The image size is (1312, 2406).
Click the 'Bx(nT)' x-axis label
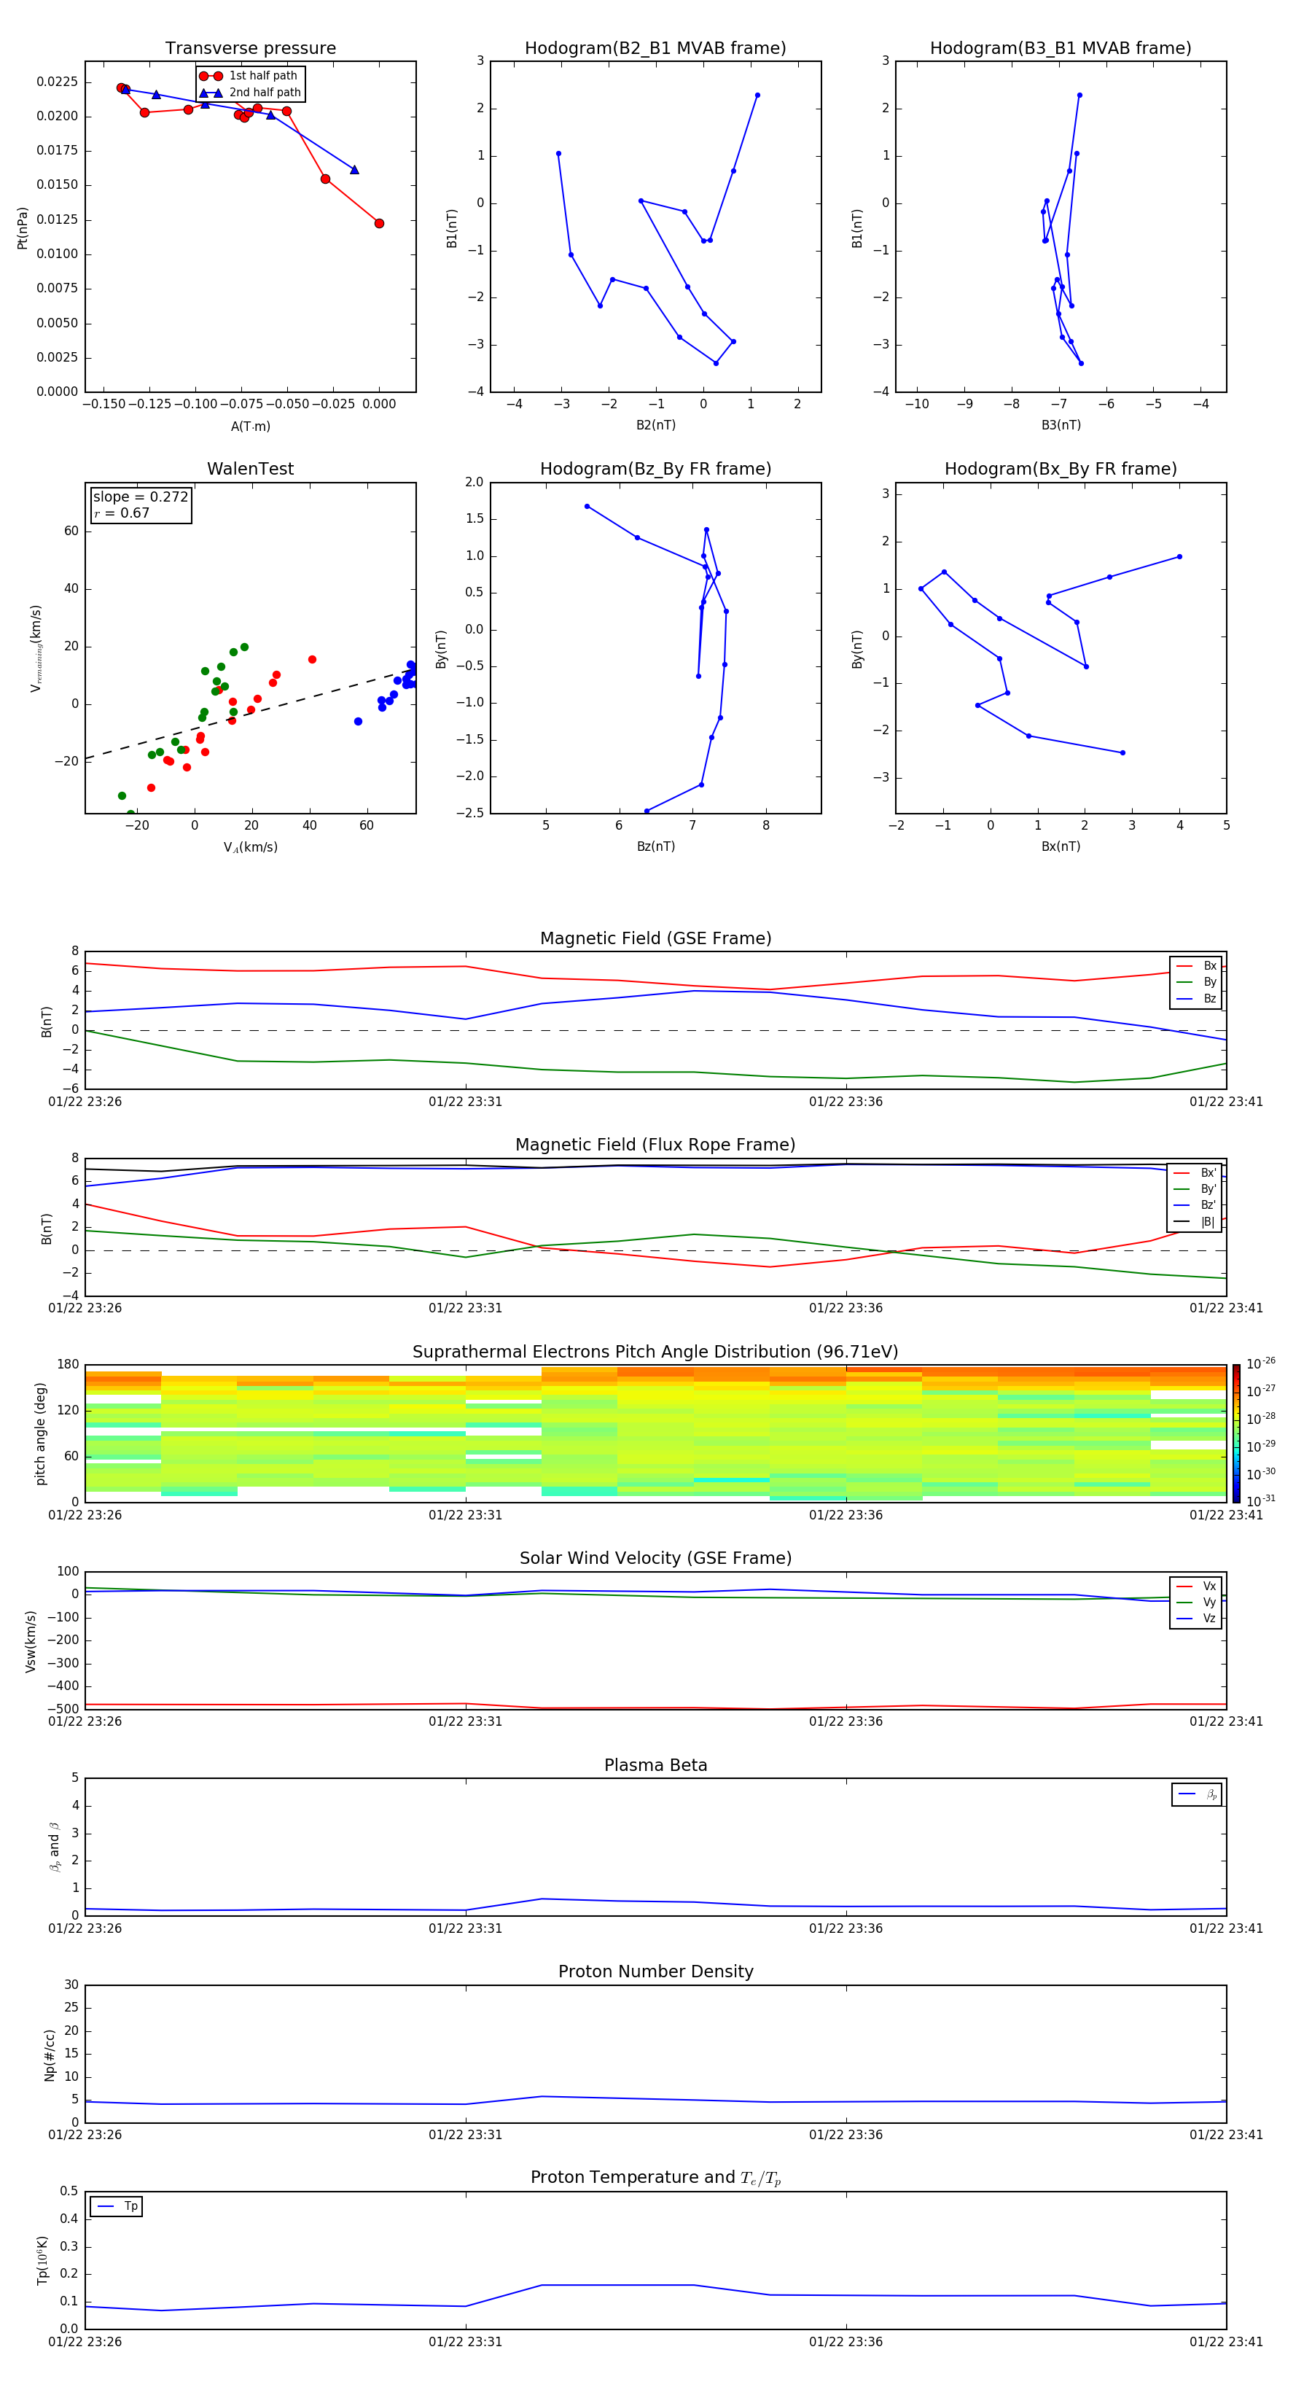(1061, 846)
